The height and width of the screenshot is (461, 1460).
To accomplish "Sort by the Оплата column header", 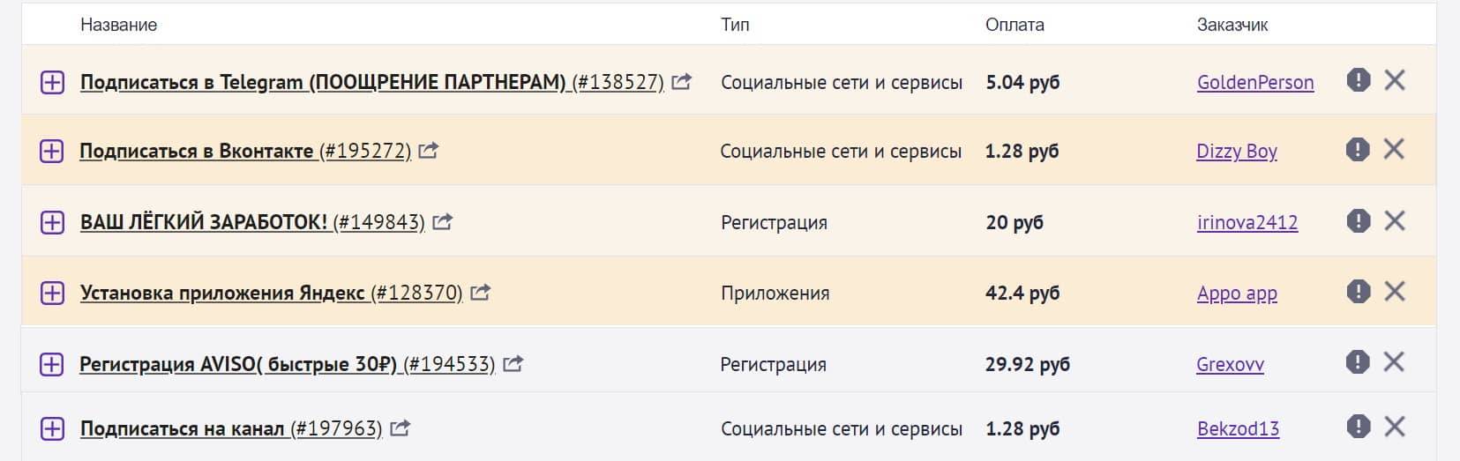I will tap(1015, 25).
